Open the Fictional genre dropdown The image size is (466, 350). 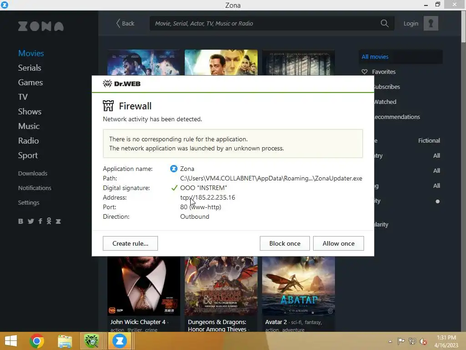click(x=429, y=140)
